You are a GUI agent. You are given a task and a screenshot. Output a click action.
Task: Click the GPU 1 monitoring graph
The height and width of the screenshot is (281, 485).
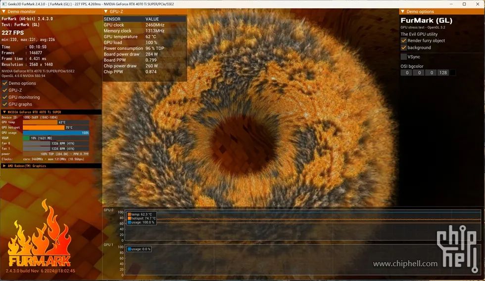tap(303, 260)
